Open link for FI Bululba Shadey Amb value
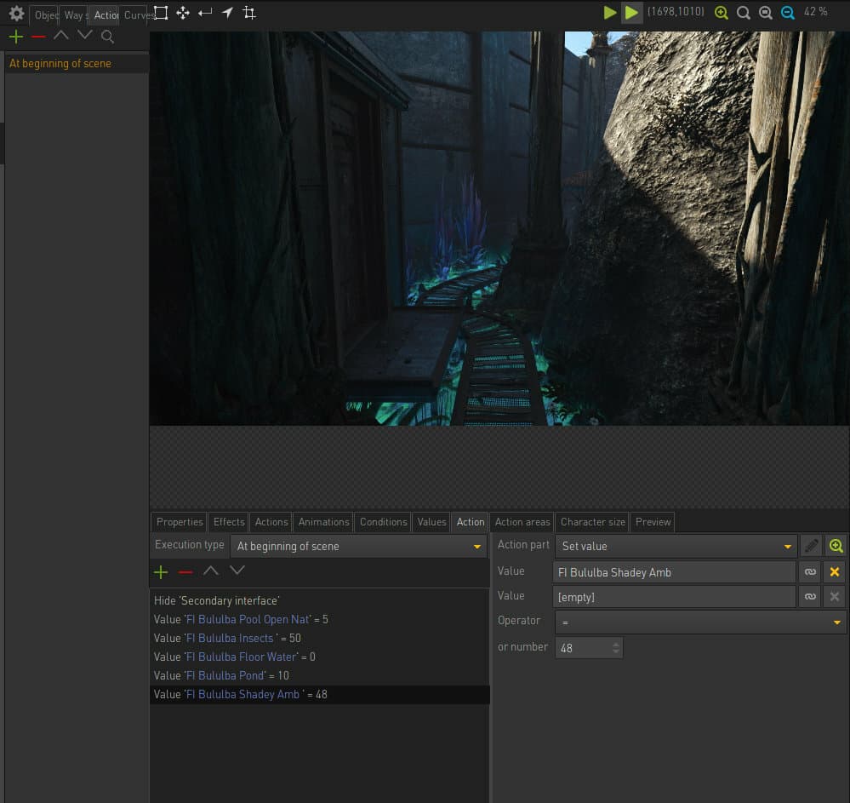The image size is (850, 803). [x=810, y=572]
